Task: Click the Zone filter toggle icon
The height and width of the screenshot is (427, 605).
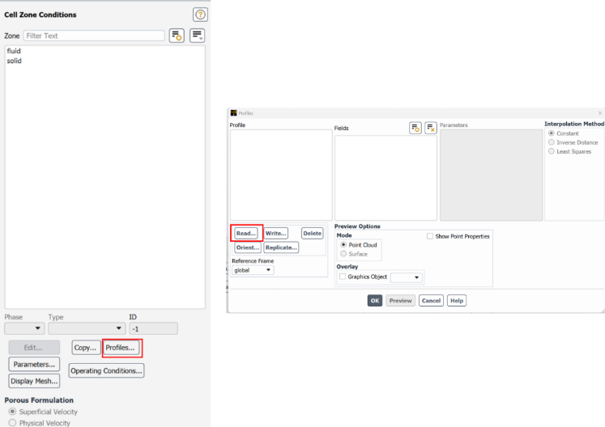Action: [x=177, y=36]
